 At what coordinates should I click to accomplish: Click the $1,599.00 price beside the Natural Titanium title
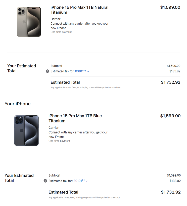point(170,7)
